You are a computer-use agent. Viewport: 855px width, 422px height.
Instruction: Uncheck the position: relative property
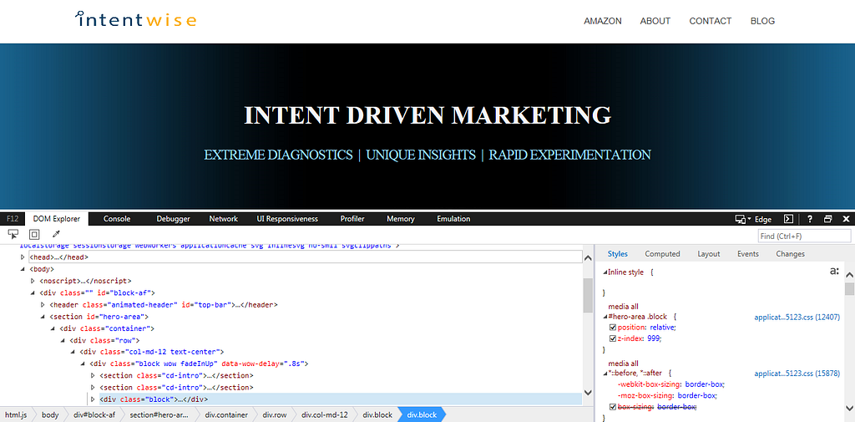(613, 328)
